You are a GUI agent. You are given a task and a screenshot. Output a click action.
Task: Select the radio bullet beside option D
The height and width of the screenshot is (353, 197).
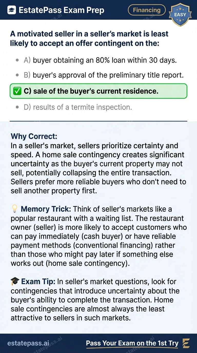click(x=17, y=107)
